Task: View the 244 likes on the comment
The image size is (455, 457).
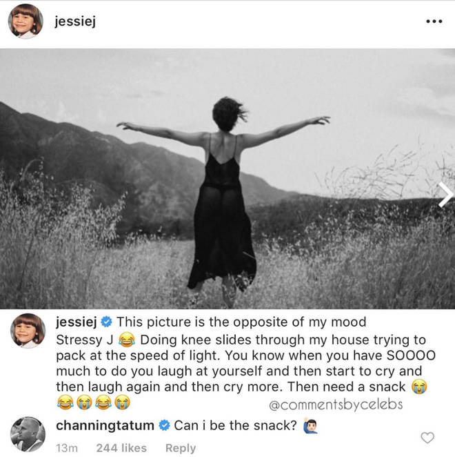Action: pos(121,448)
